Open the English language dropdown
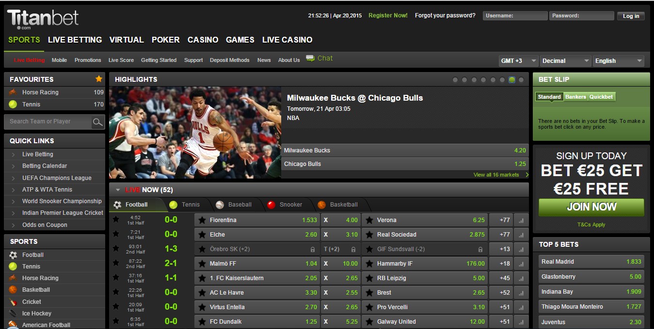654x329 pixels. pyautogui.click(x=619, y=61)
